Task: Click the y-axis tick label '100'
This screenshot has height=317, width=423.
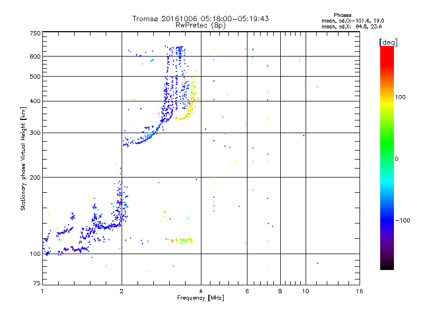Action: pyautogui.click(x=35, y=254)
